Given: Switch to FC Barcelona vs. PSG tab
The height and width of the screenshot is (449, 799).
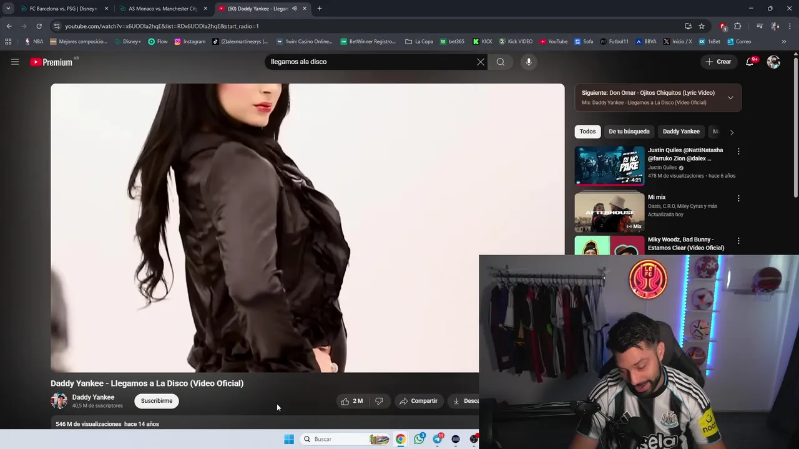Looking at the screenshot, I should 63,9.
